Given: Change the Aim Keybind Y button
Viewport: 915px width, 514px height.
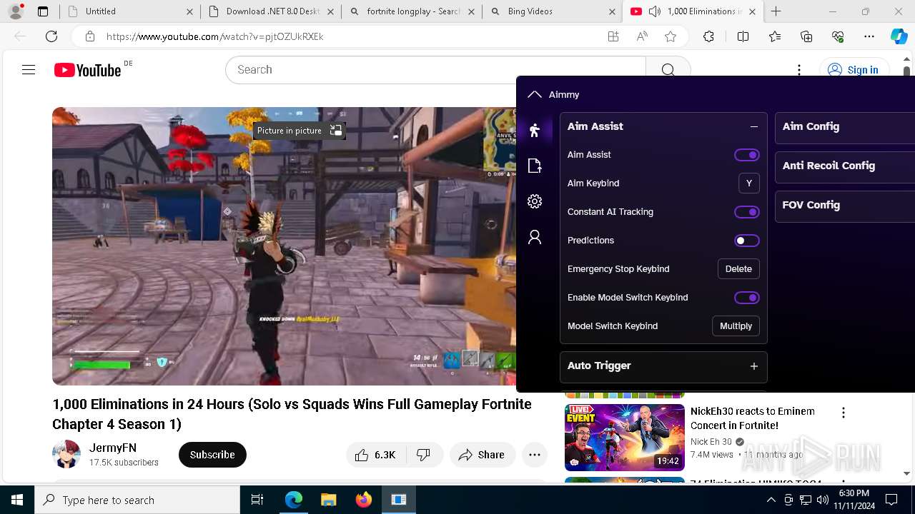Looking at the screenshot, I should pos(748,183).
